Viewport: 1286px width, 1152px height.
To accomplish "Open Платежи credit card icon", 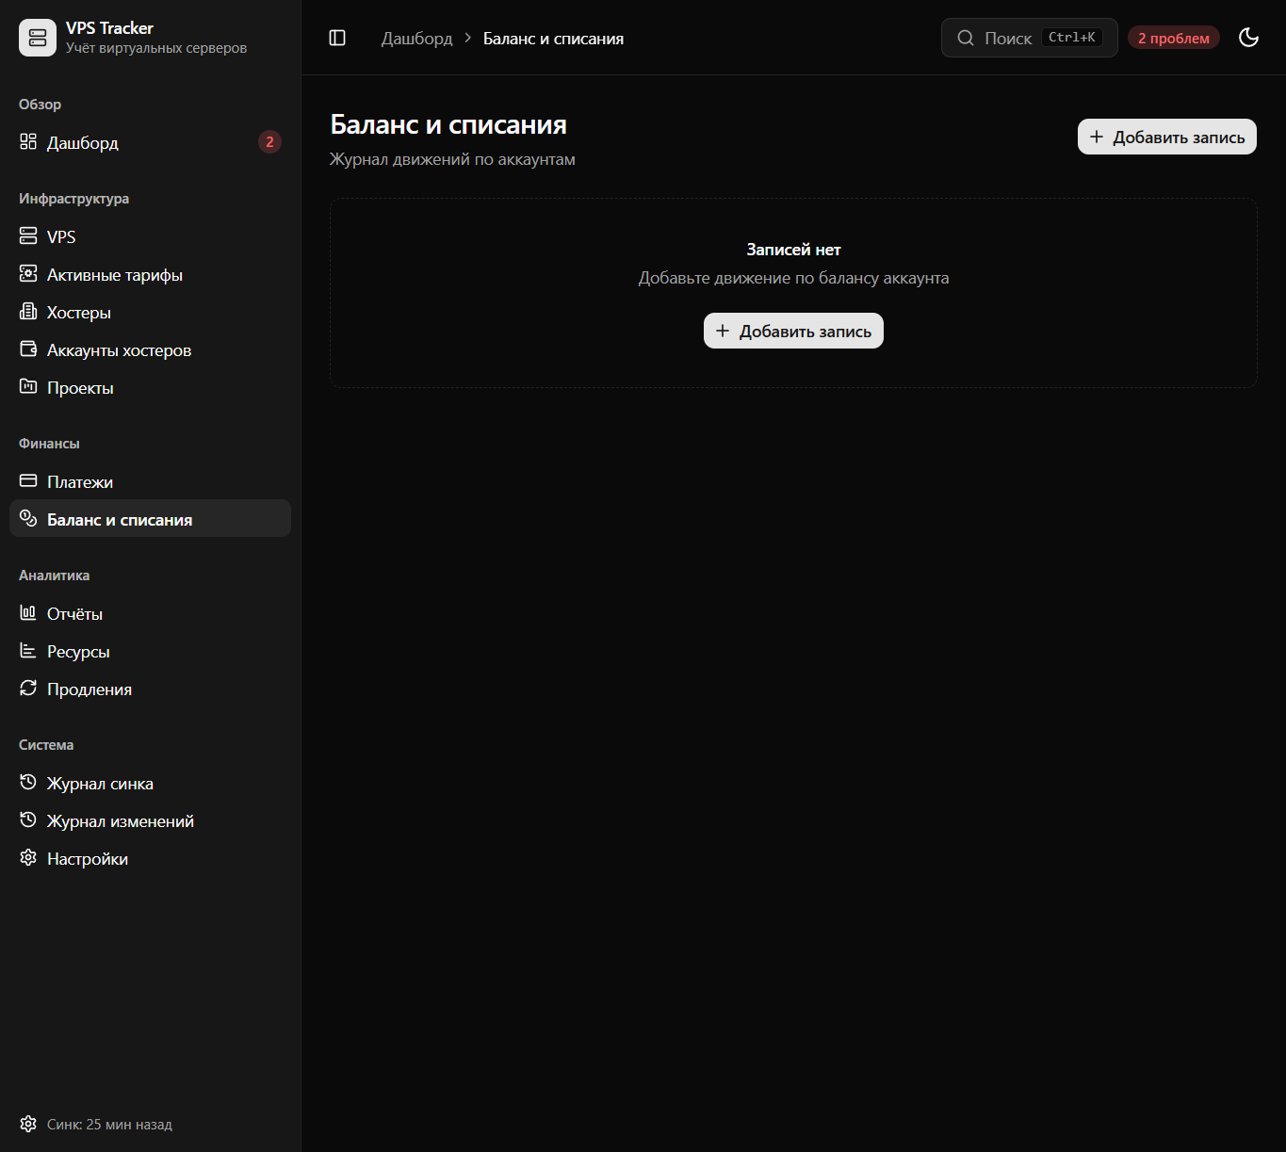I will click(28, 481).
